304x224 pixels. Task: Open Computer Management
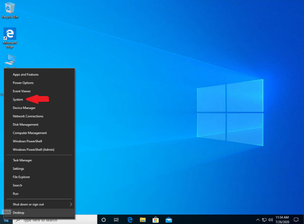click(x=39, y=133)
